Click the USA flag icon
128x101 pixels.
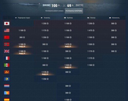7,30
